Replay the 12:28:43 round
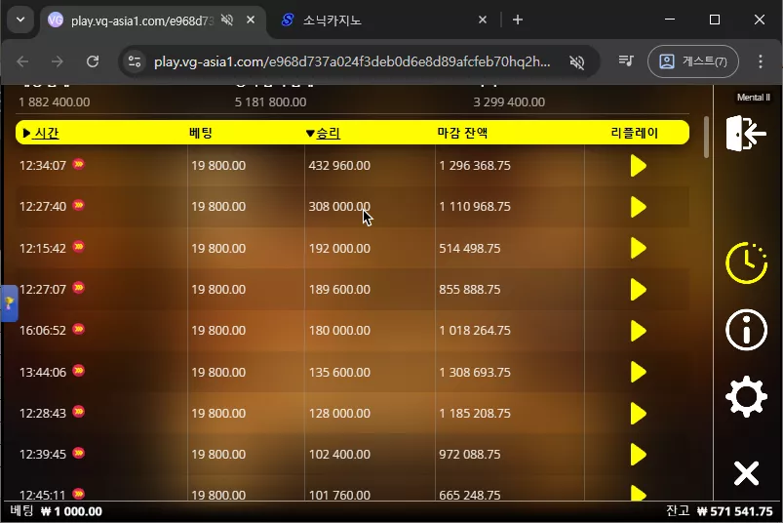The height and width of the screenshot is (523, 783). (638, 414)
